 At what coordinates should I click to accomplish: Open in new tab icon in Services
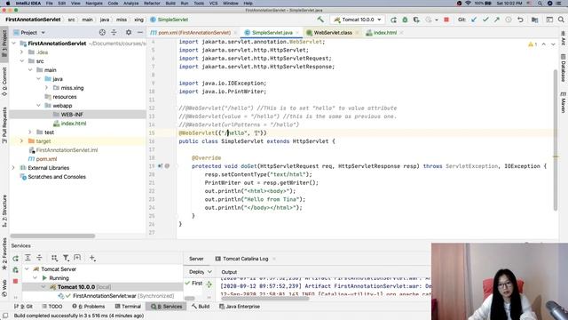coord(77,258)
